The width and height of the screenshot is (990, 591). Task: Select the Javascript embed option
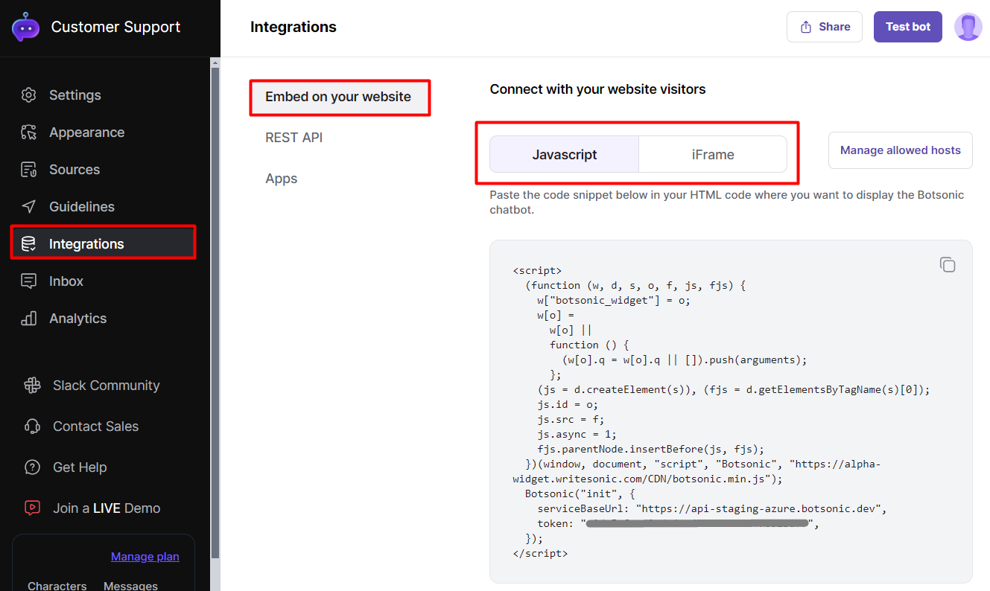click(565, 155)
